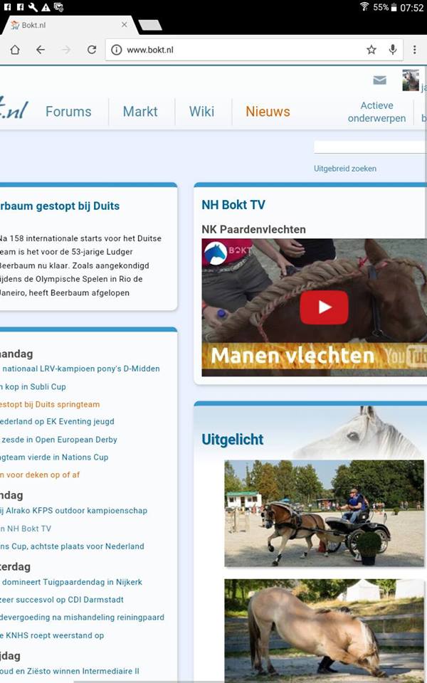
Task: Open the carriage driving featured photo
Action: click(325, 513)
